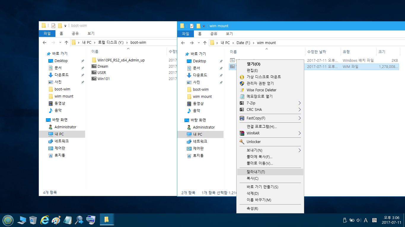Select USER 7z file in boot-wim window
405x227 pixels.
coord(102,72)
